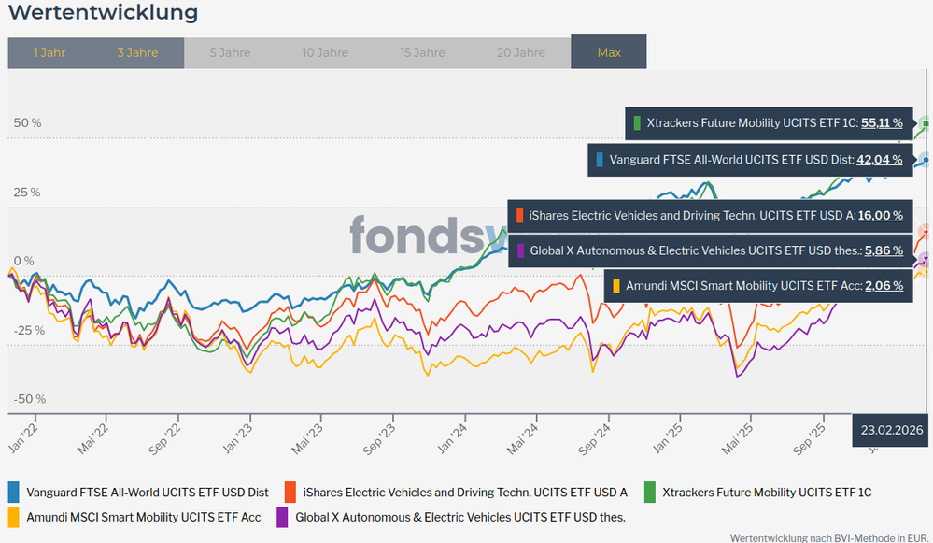Toggle Amundi MSCI Smart Mobility legend entry
The image size is (933, 543).
(135, 517)
